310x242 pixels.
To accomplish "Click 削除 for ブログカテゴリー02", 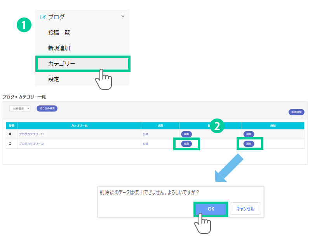I will click(x=249, y=144).
